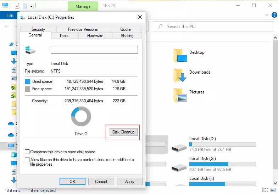Click the drive label text field

(94, 50)
